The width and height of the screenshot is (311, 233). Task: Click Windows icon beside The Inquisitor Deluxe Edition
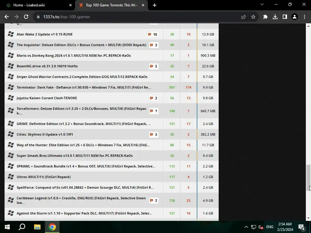click(x=11, y=45)
